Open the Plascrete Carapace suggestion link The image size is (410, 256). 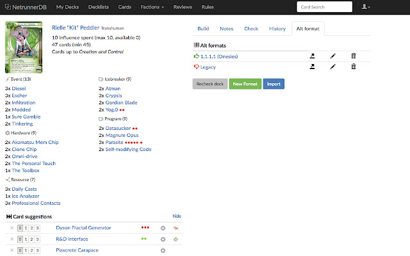pos(77,250)
